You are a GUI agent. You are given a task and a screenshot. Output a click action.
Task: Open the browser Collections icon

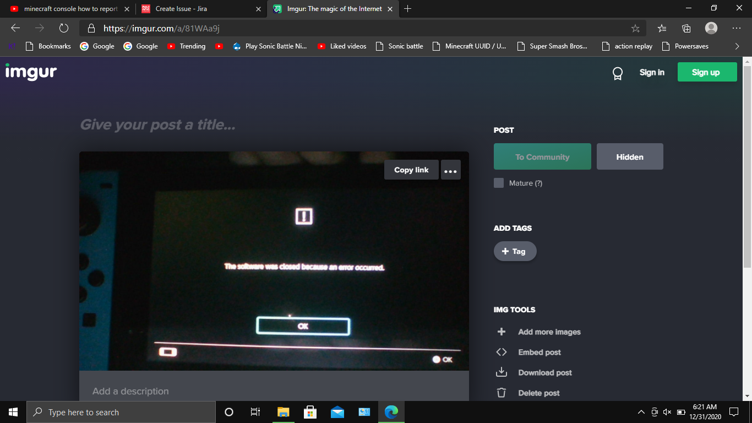686,28
